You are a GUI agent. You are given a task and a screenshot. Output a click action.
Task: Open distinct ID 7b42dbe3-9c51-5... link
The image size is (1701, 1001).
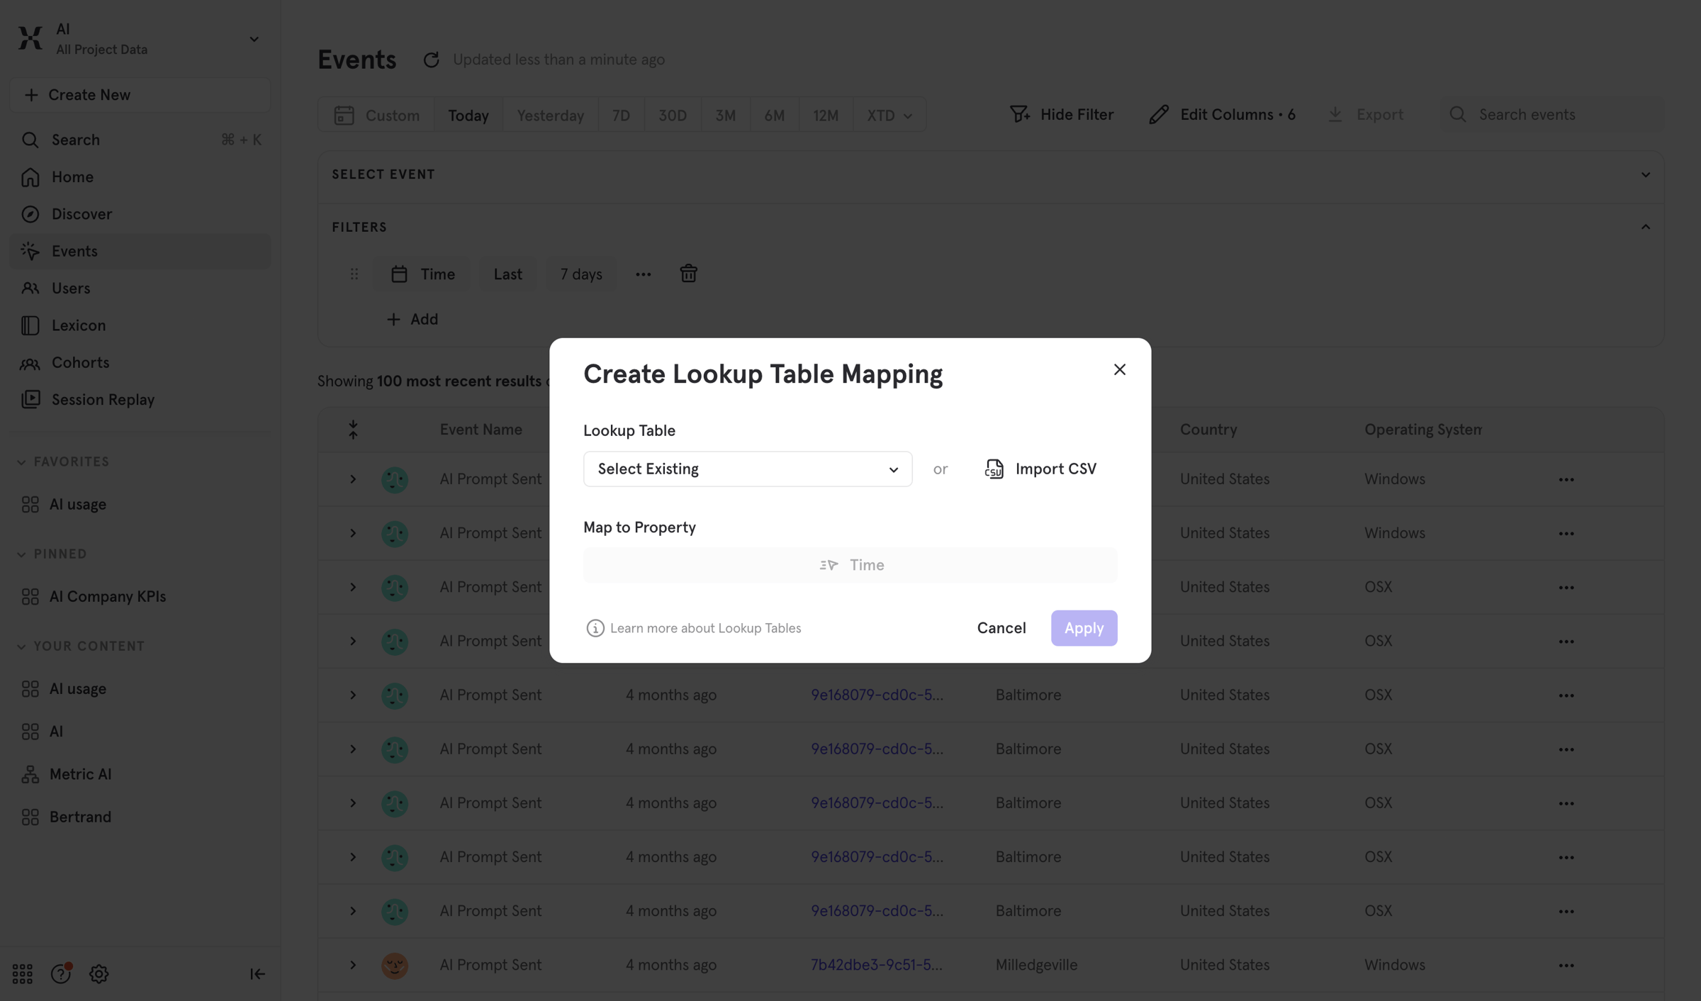tap(877, 966)
